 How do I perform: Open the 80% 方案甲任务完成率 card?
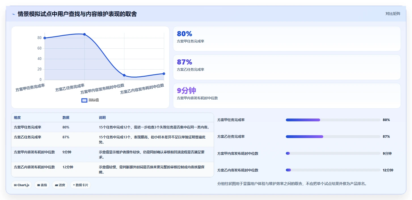287,39
